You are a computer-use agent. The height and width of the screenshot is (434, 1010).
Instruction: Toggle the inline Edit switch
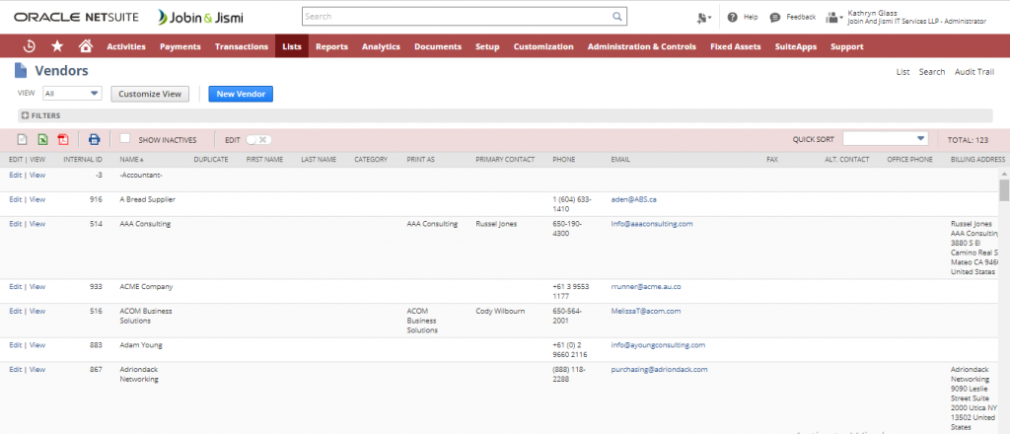point(258,140)
